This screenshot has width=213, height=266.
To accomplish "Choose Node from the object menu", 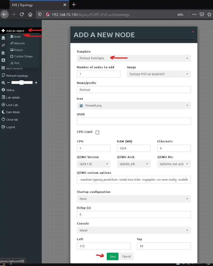I will click(15, 37).
